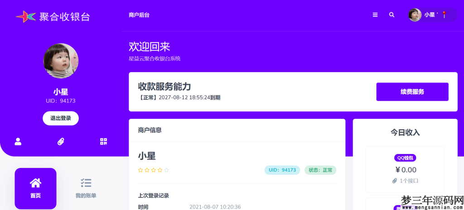Click 商户后台 header title
Screen dimensions: 464x210
pos(139,15)
